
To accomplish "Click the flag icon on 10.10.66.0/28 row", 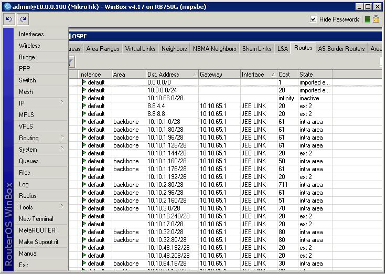I will pos(84,98).
